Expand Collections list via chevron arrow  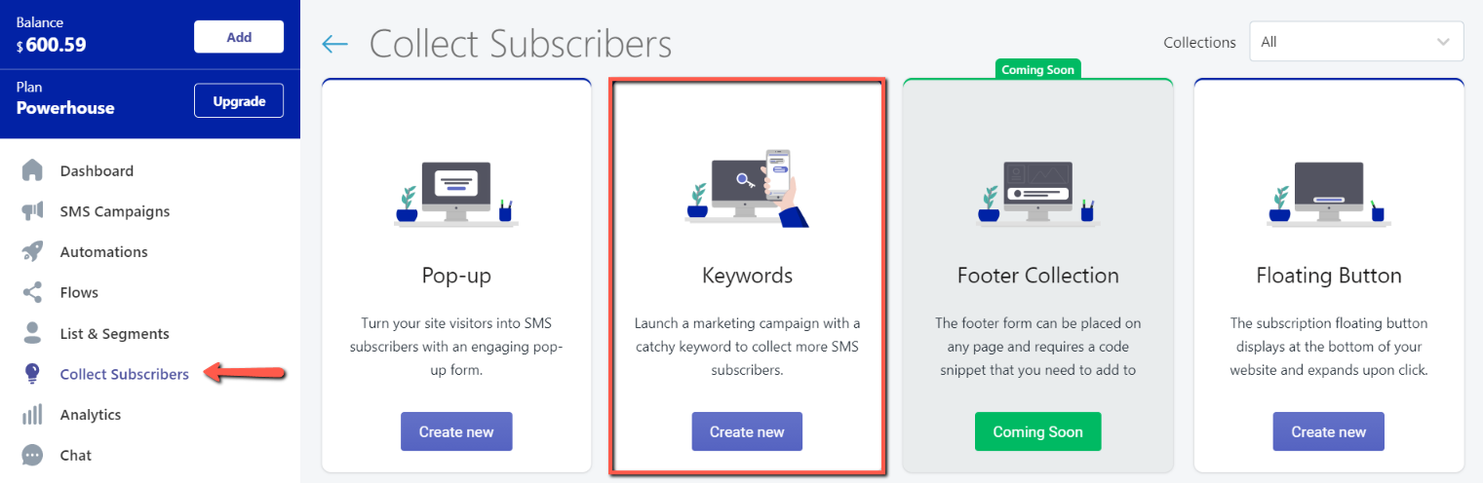point(1443,42)
